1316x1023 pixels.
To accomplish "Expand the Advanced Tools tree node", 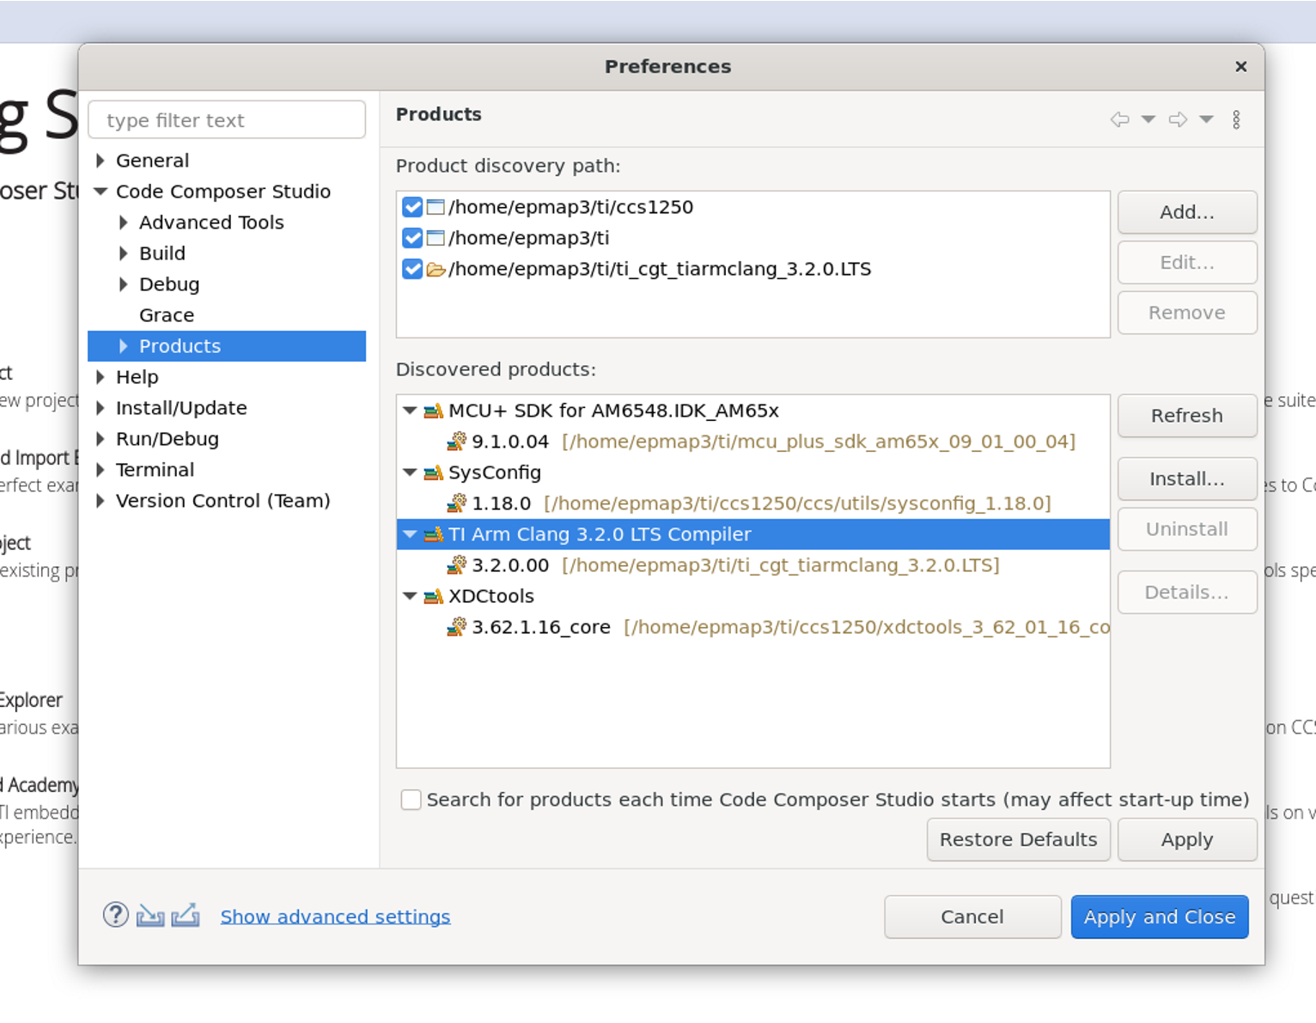I will click(x=124, y=222).
